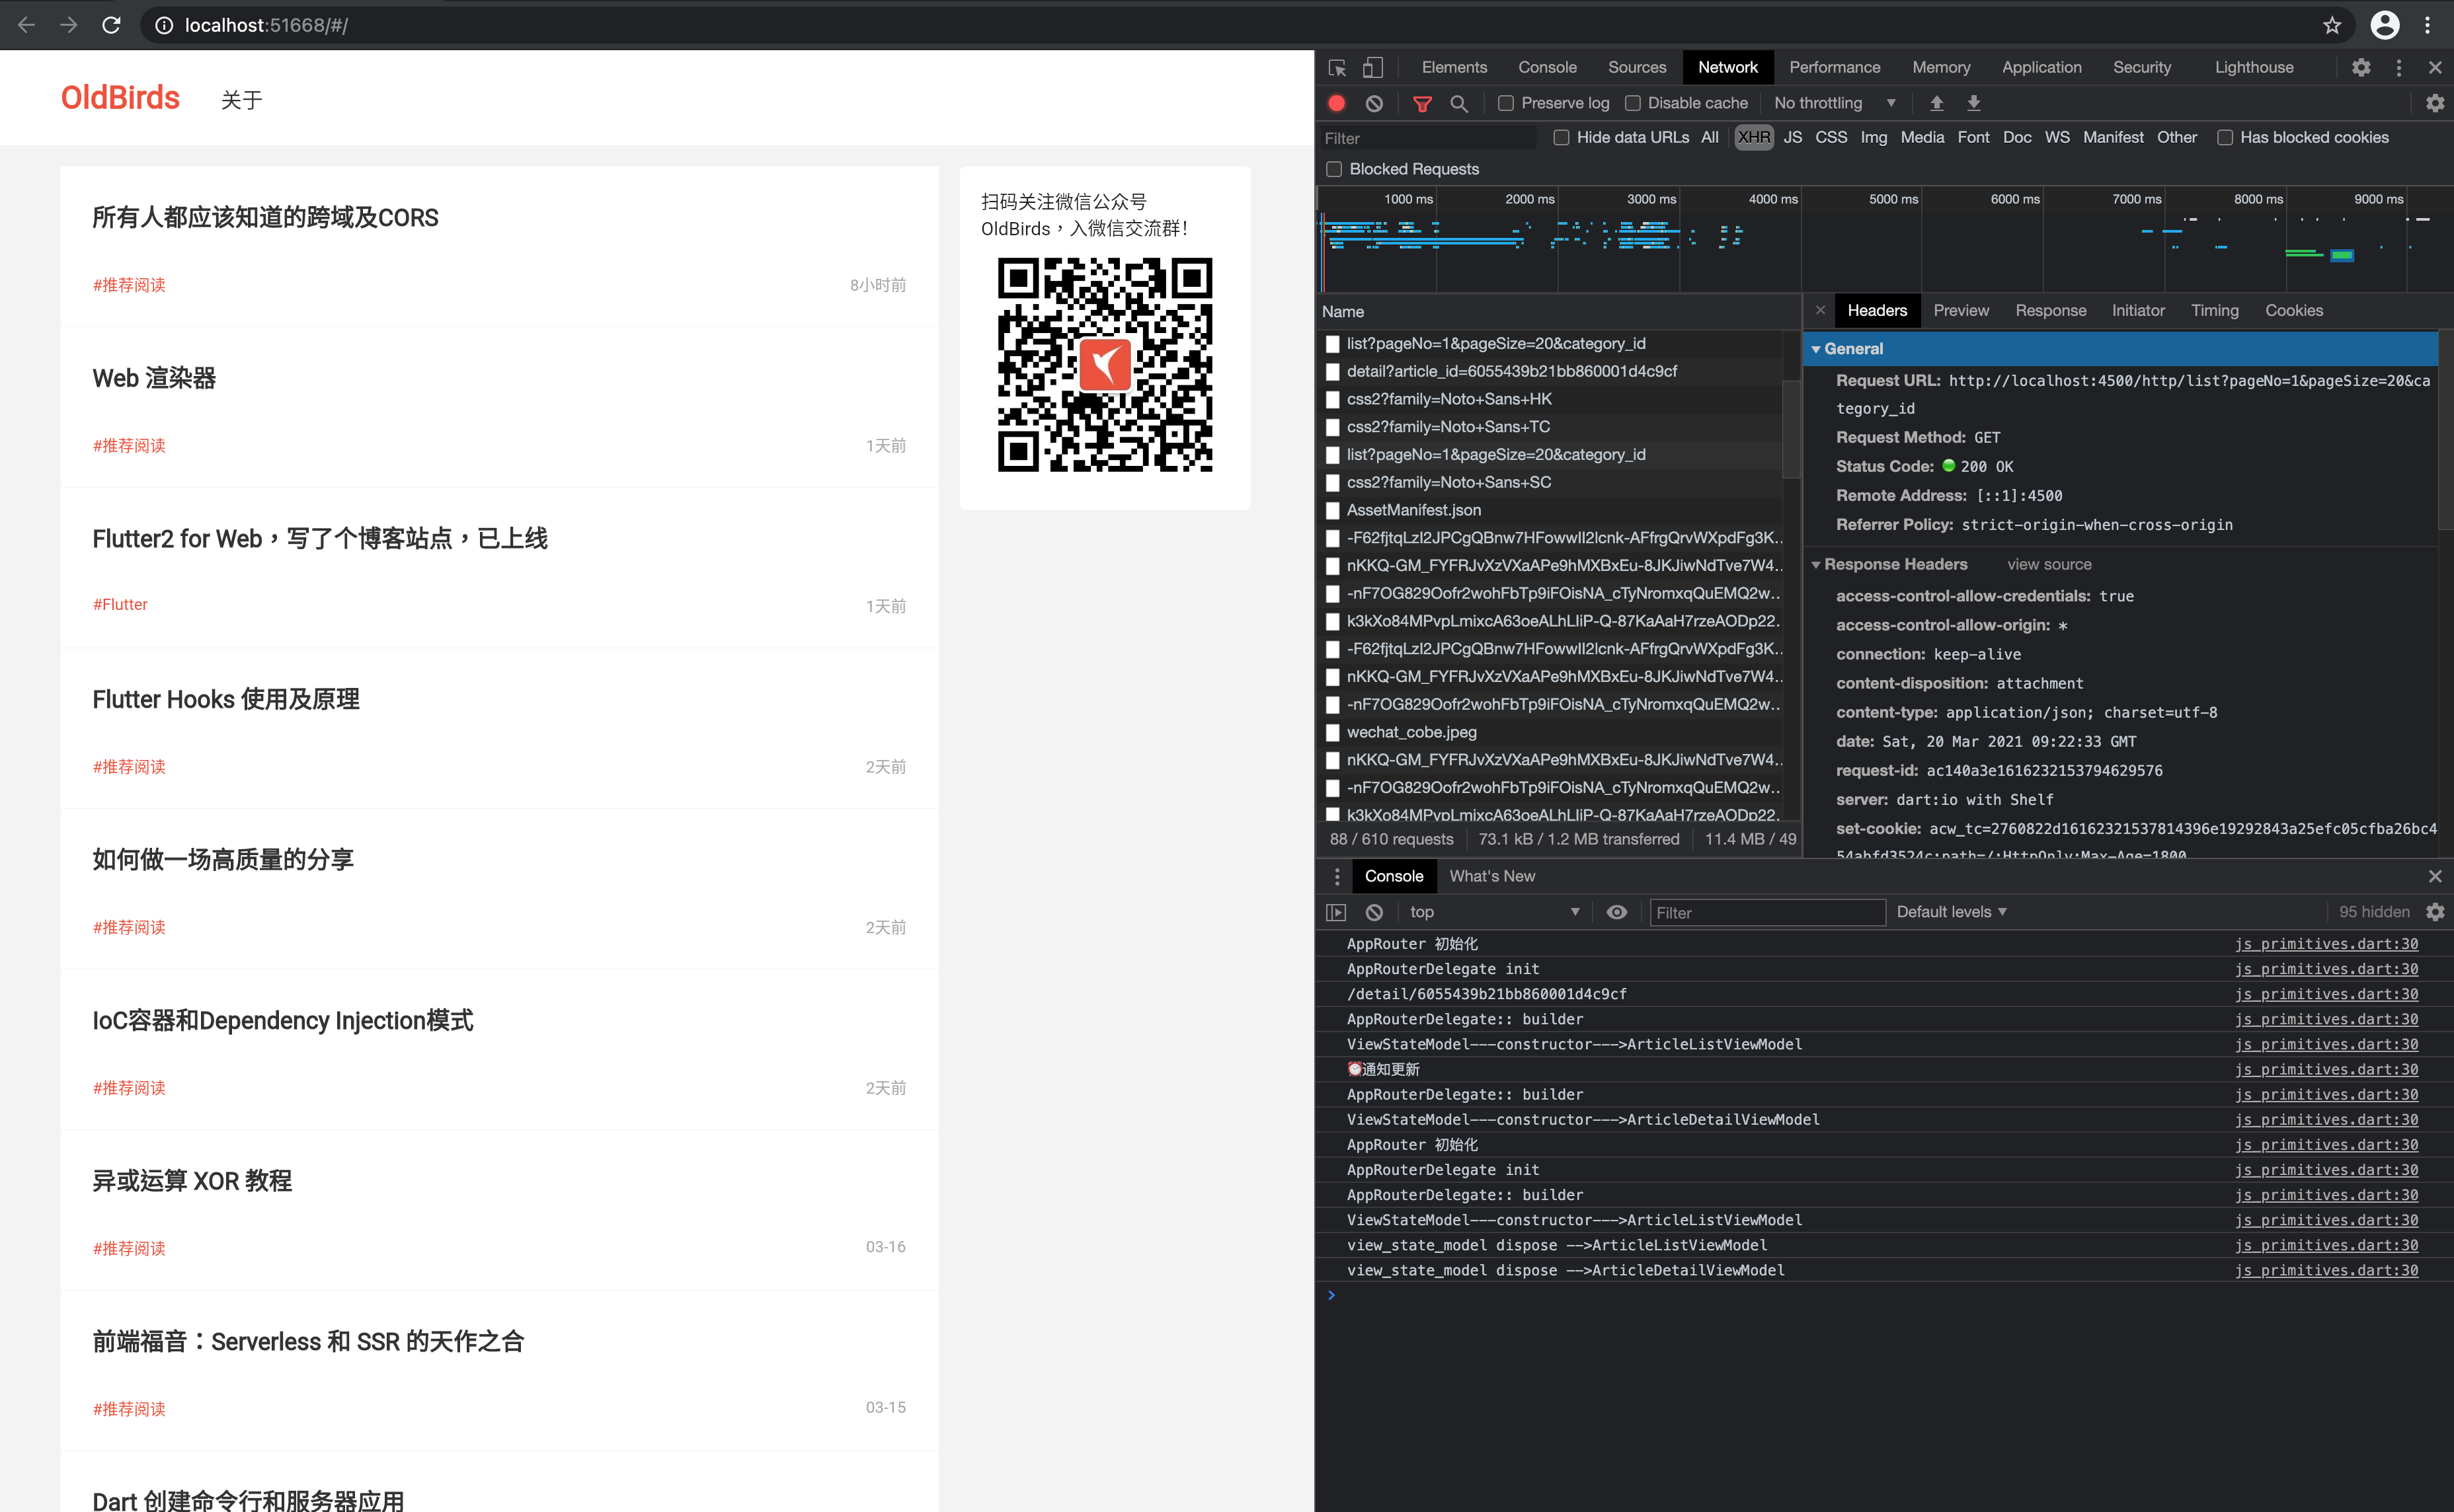Enable Disable cache checkbox

point(1633,103)
